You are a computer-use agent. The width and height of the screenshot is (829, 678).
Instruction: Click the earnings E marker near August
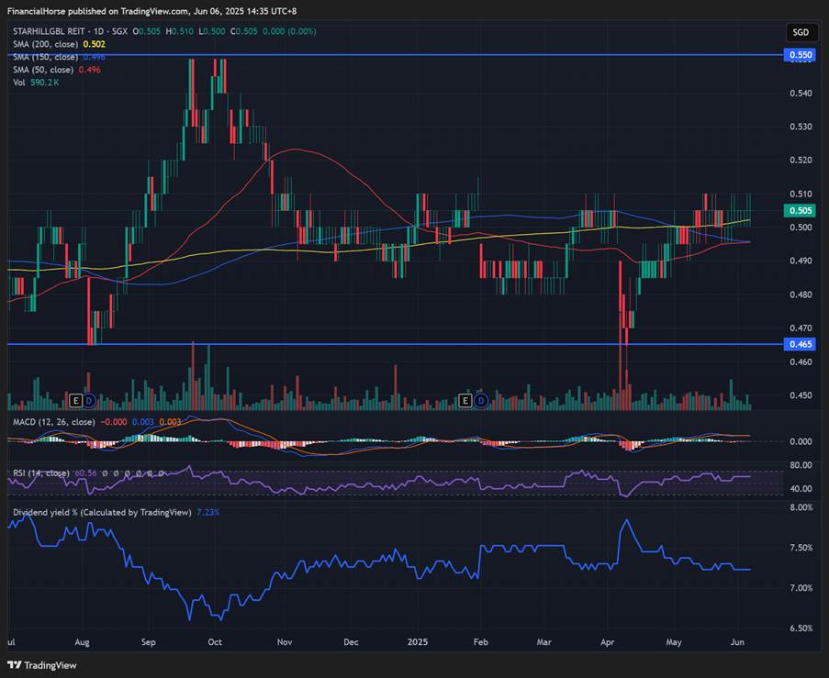point(75,401)
